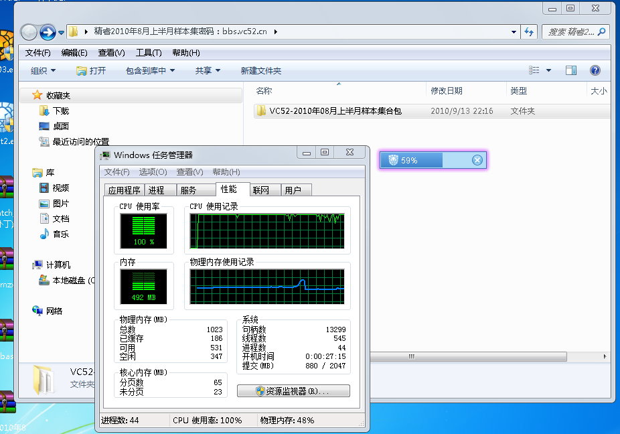Open the 工具(T) menu in Explorer
This screenshot has width=620, height=434.
tap(149, 53)
